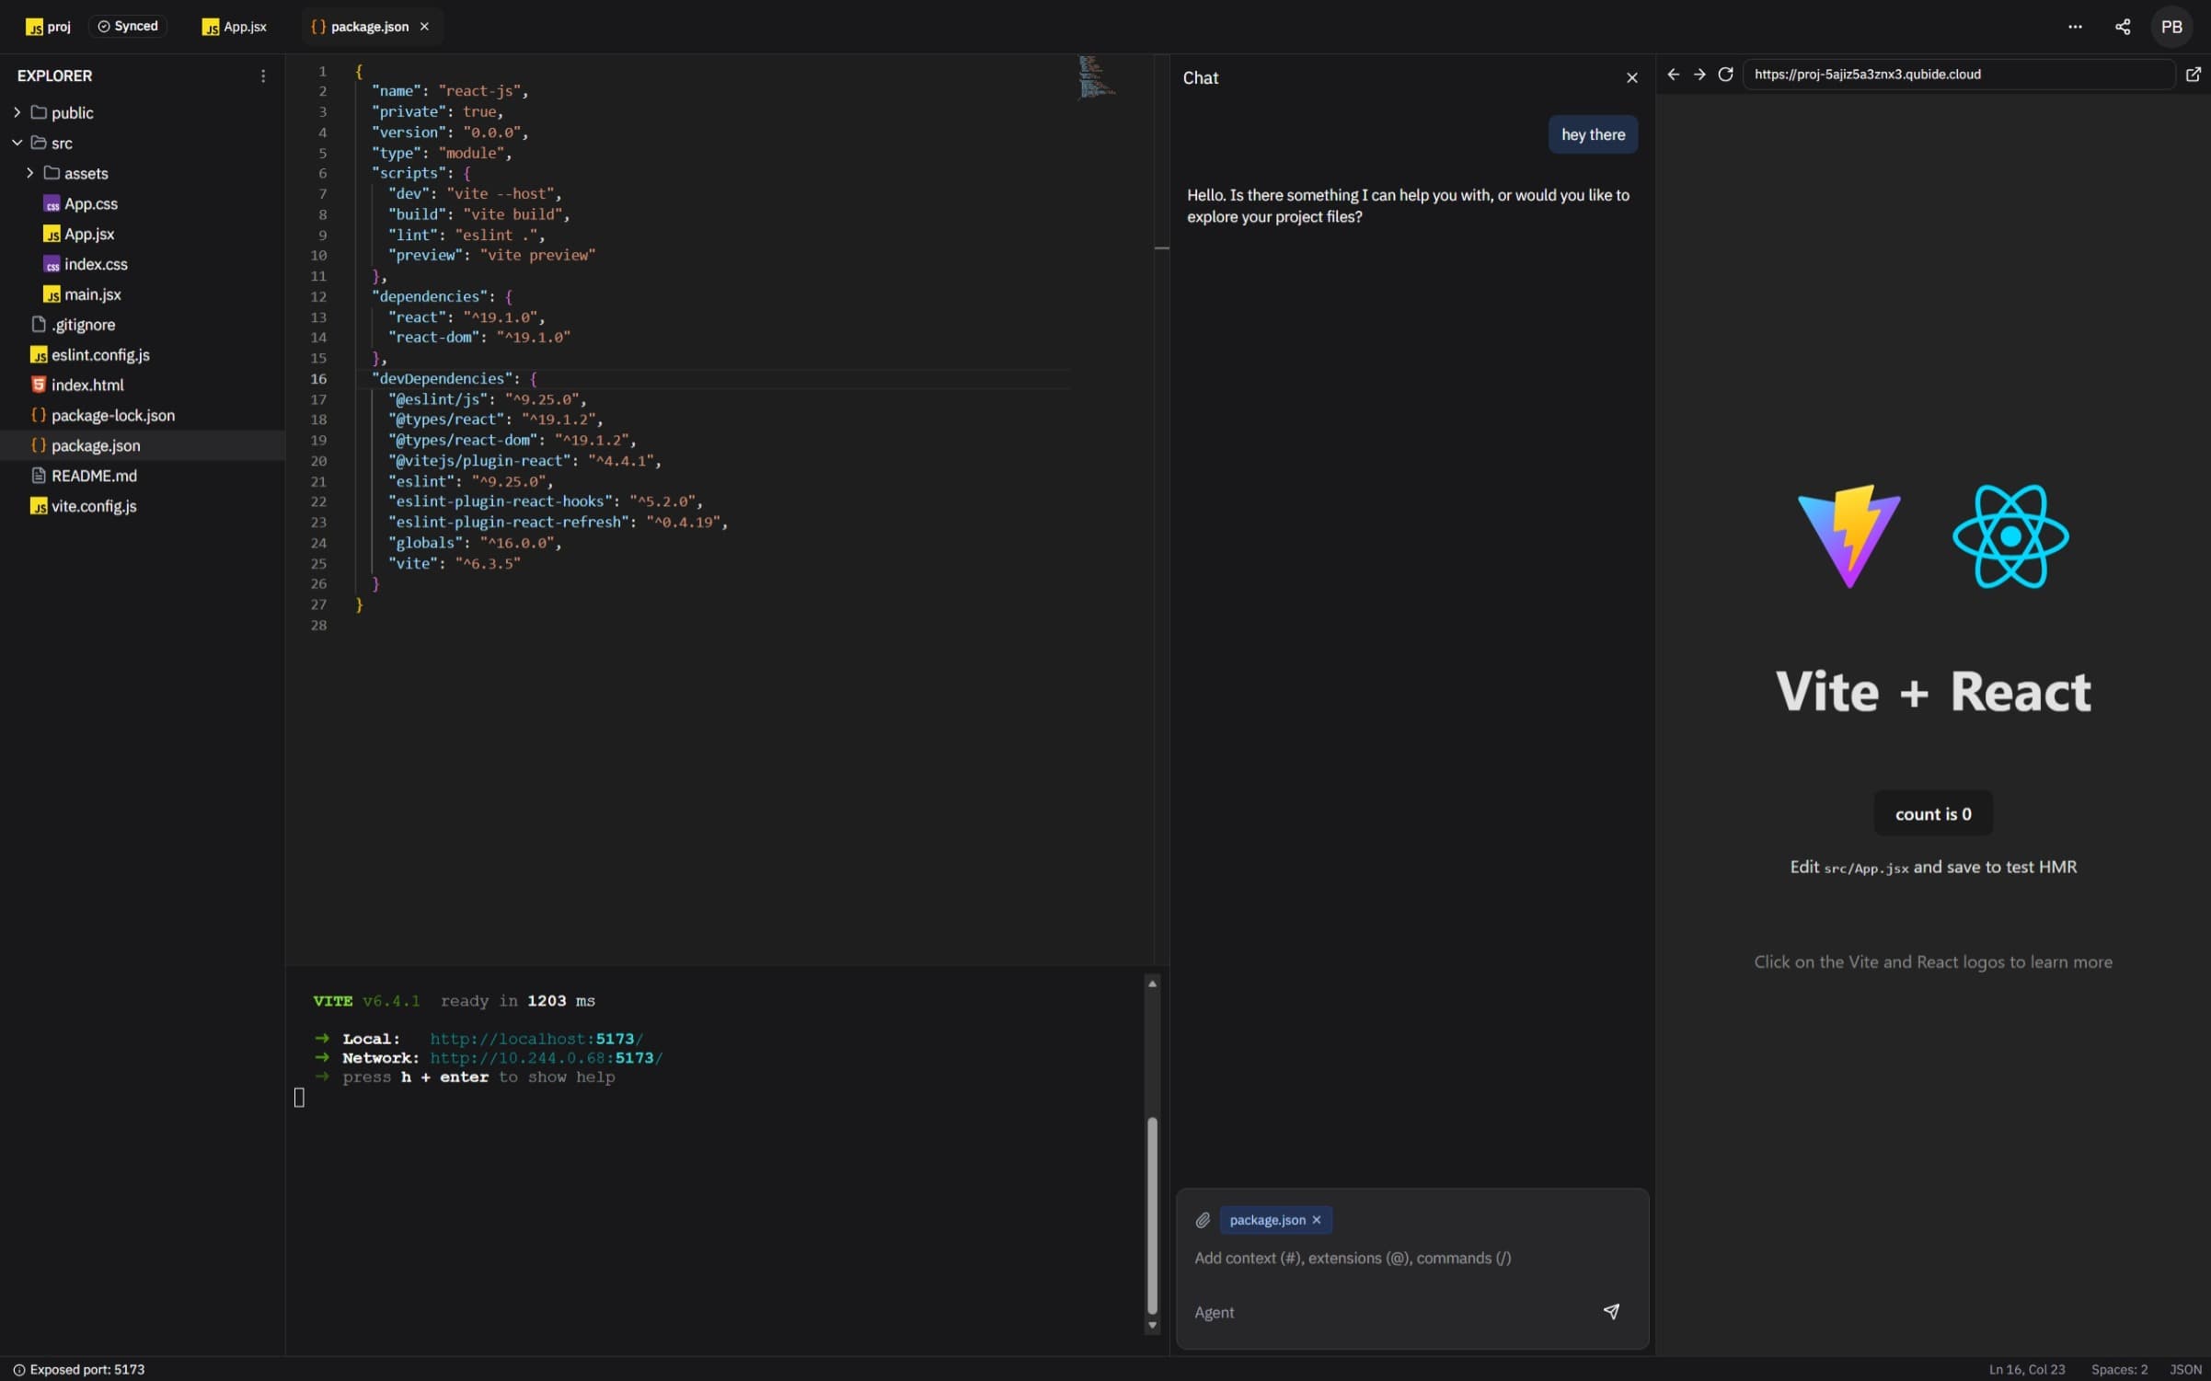
Task: Remove package.json context chip from chat input
Action: [1317, 1219]
